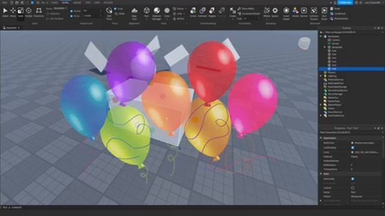The height and width of the screenshot is (216, 385).
Task: Toggle Locked property checkbox
Action: click(353, 188)
